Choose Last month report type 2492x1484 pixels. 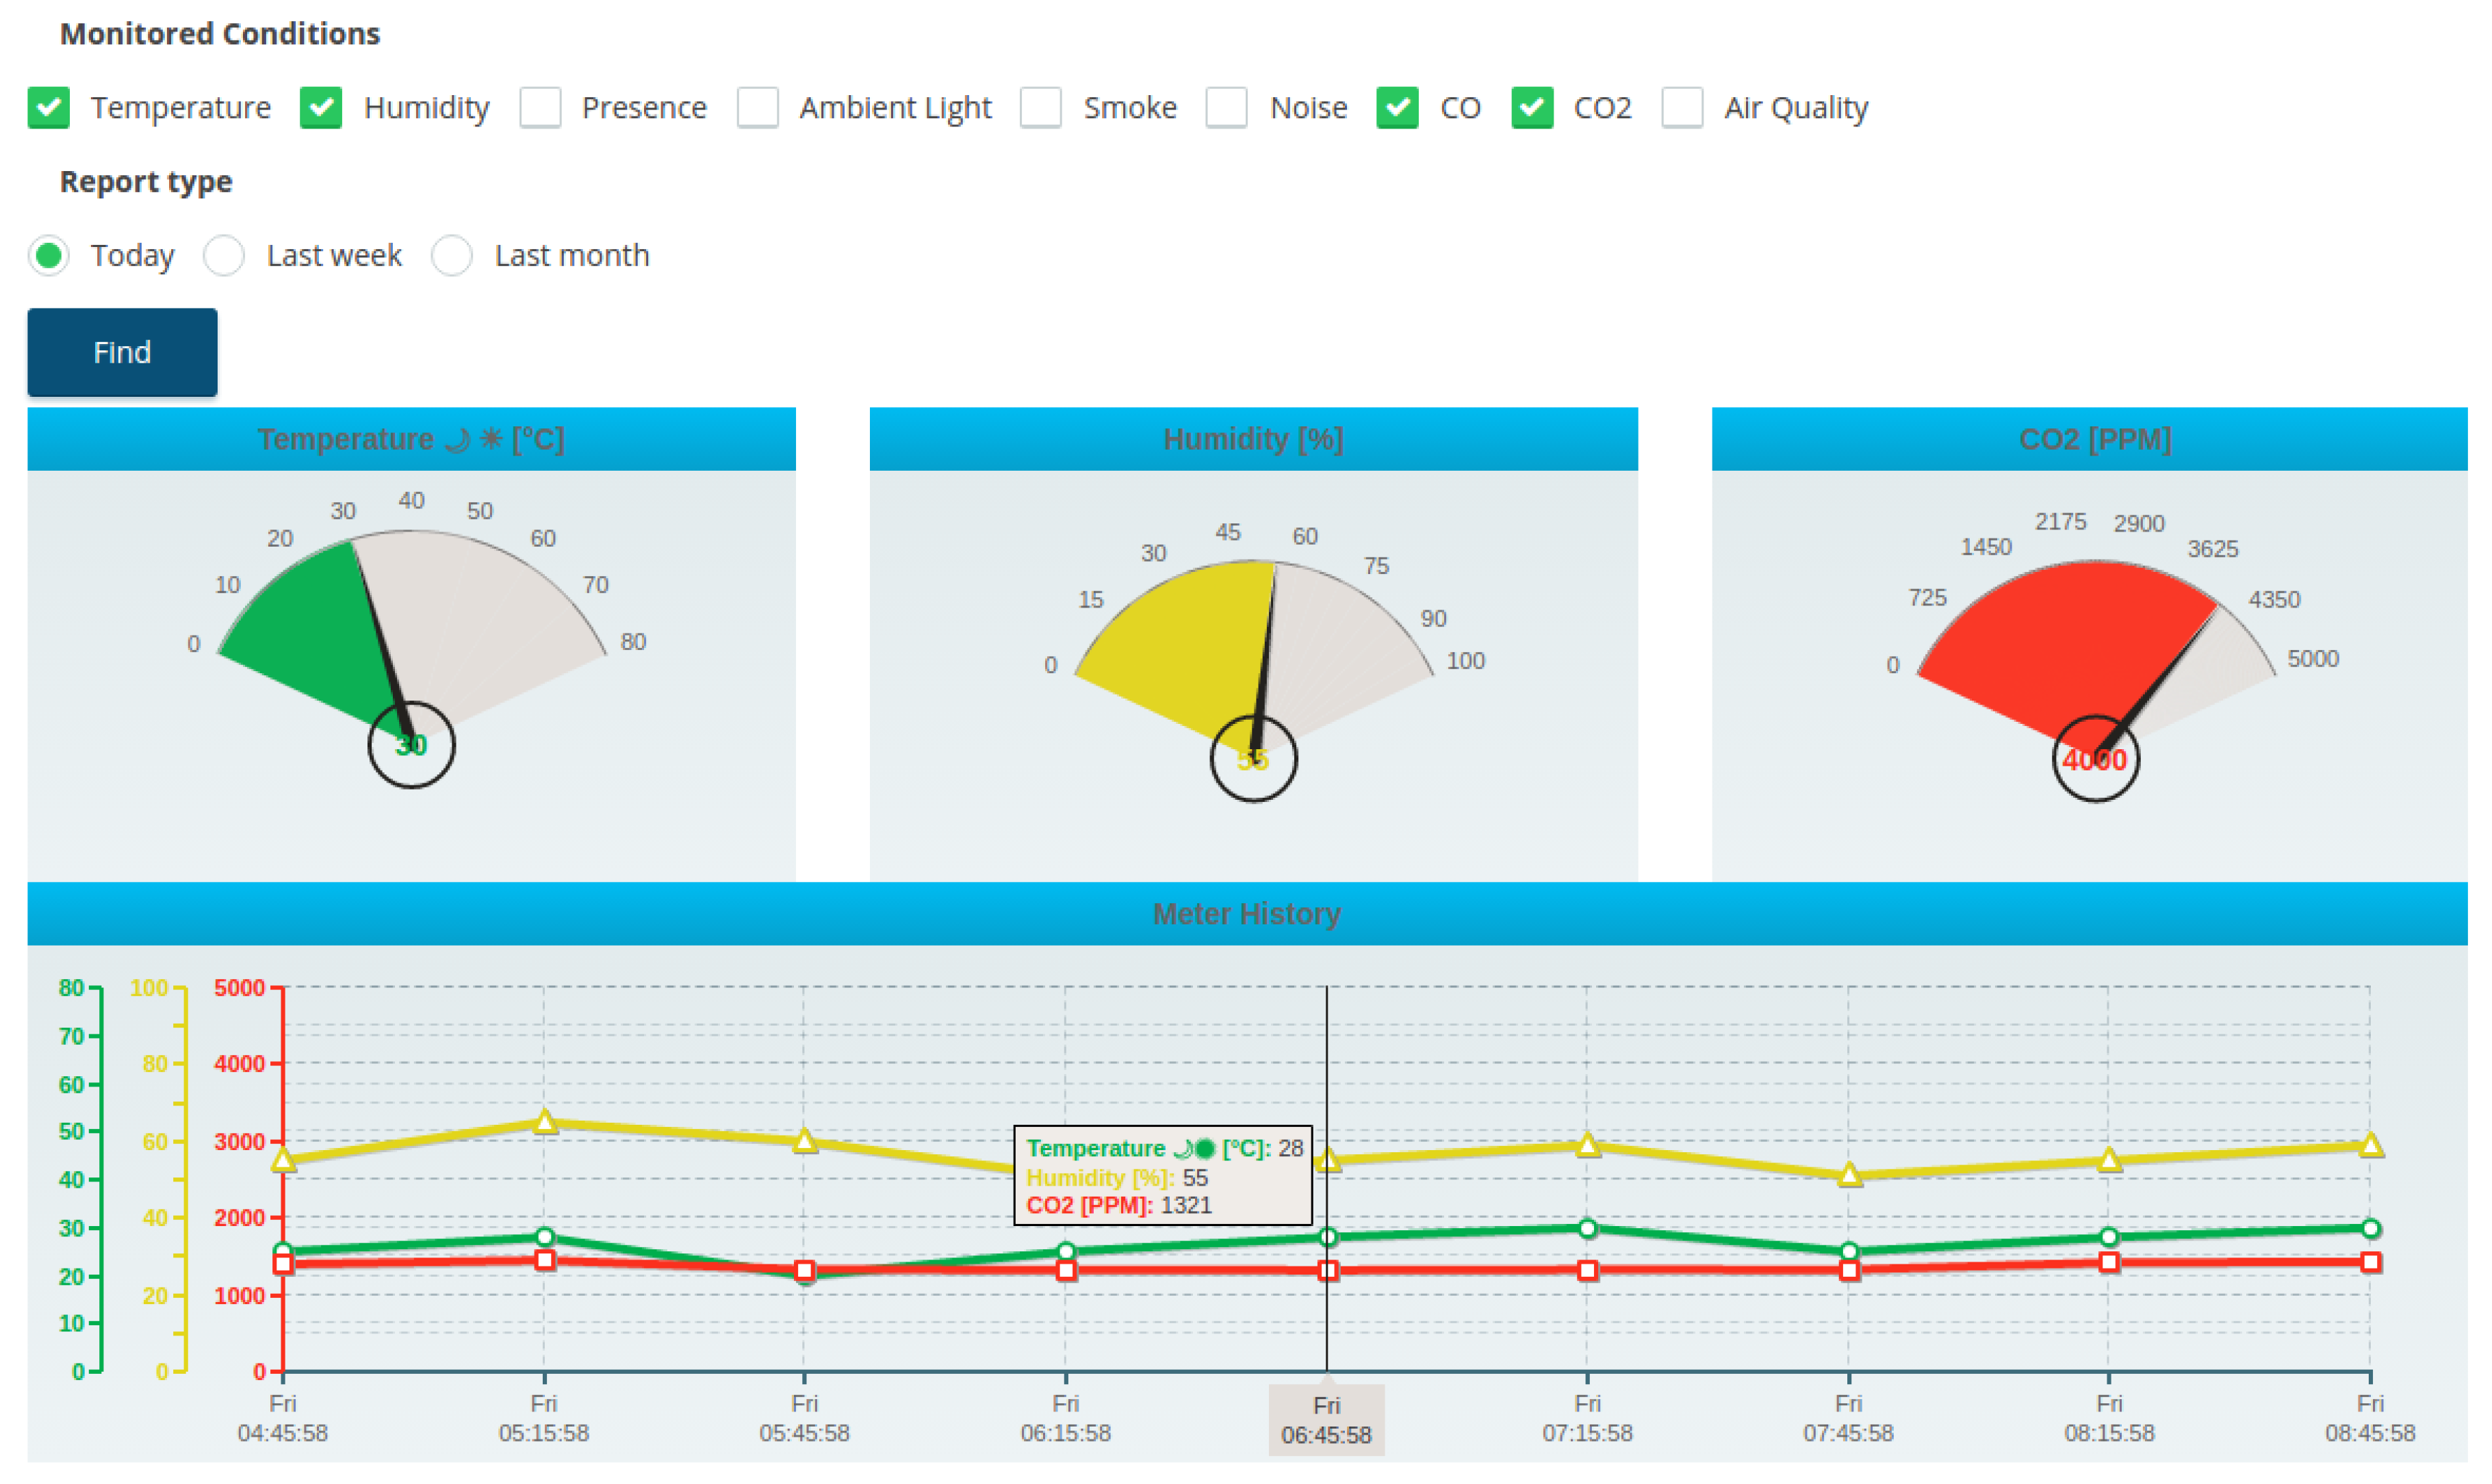tap(452, 255)
